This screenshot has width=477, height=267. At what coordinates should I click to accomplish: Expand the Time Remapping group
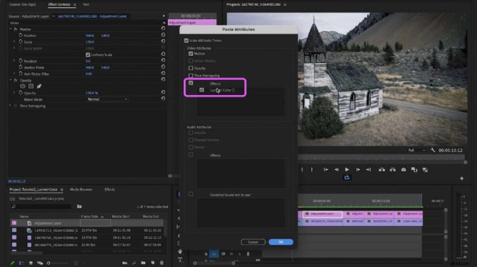tap(11, 106)
